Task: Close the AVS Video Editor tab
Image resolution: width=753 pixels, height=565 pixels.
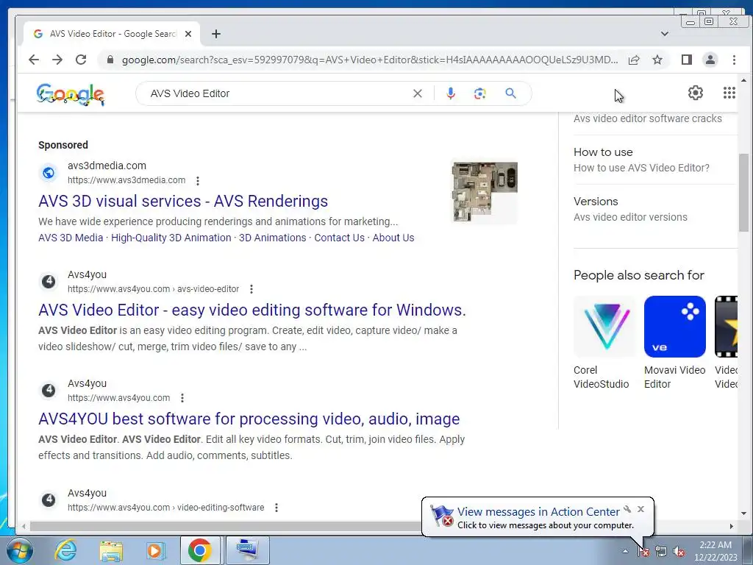Action: click(188, 34)
